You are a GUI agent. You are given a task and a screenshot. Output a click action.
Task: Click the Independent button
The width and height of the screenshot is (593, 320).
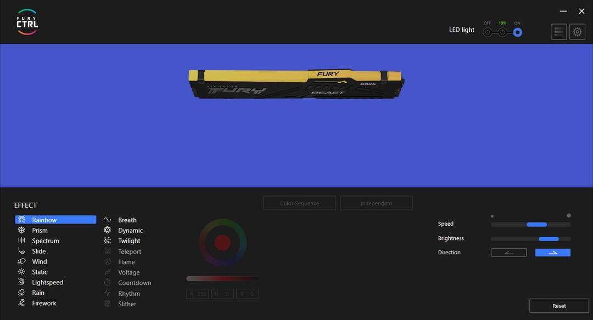(x=376, y=203)
